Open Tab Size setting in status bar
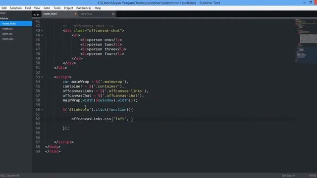 (288, 176)
